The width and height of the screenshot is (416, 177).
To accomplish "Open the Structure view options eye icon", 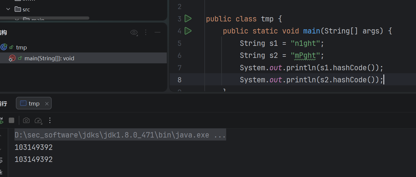I will click(134, 32).
